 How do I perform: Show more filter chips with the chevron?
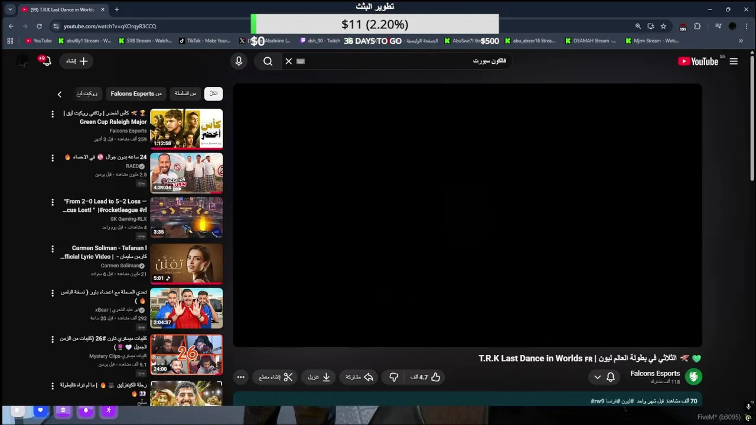(59, 94)
